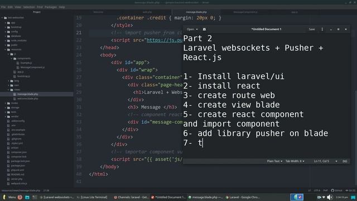Expand the config folder in the project tree
Viewport: 357px width, 201px height.
pos(6,32)
